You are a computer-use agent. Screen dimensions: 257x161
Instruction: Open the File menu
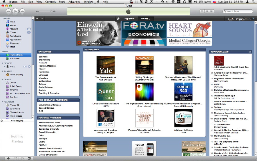tap(23, 2)
